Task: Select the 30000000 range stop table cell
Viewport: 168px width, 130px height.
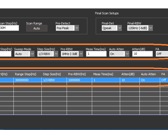Action: click(x=27, y=80)
